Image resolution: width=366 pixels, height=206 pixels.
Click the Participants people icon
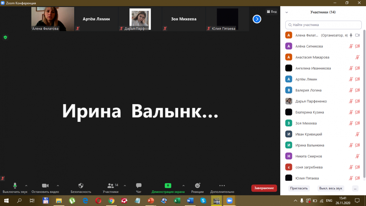coord(110,186)
